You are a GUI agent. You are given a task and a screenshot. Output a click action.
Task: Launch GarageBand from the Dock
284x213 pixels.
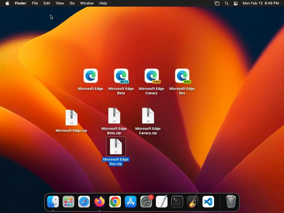(193, 202)
